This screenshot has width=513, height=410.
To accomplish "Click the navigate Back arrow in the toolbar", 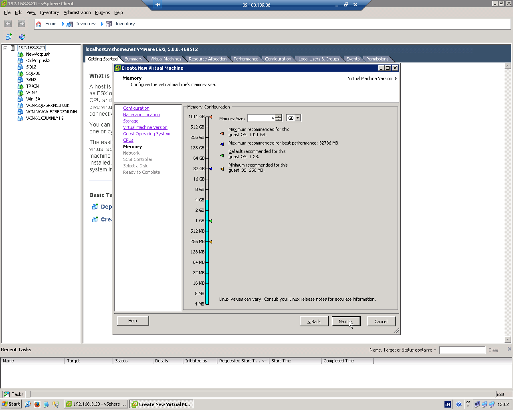I will [x=8, y=24].
